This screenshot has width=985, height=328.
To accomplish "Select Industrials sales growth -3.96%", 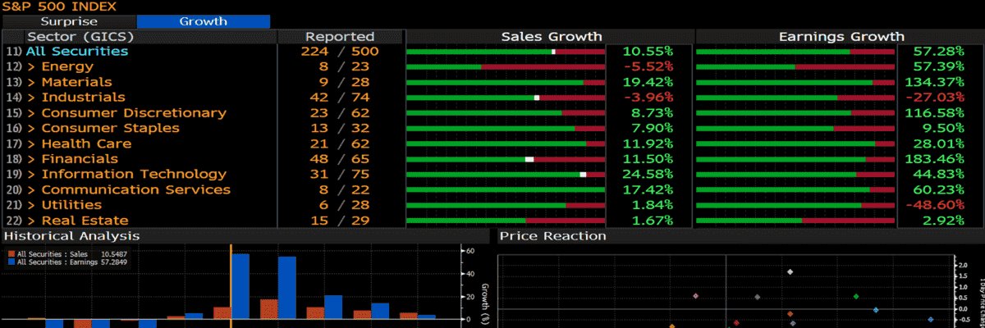I will 648,97.
